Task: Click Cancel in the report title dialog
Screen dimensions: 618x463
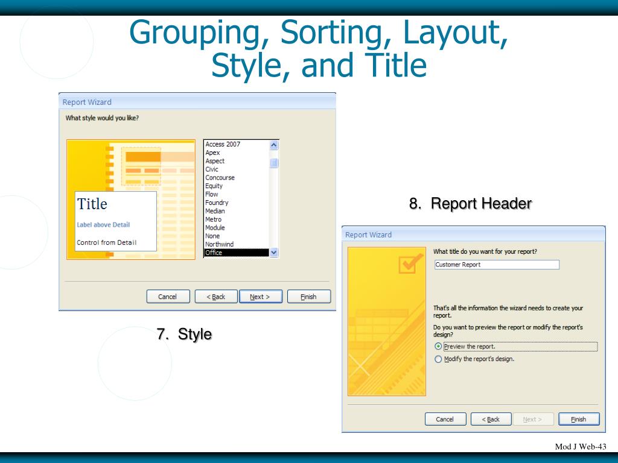Action: [x=445, y=420]
